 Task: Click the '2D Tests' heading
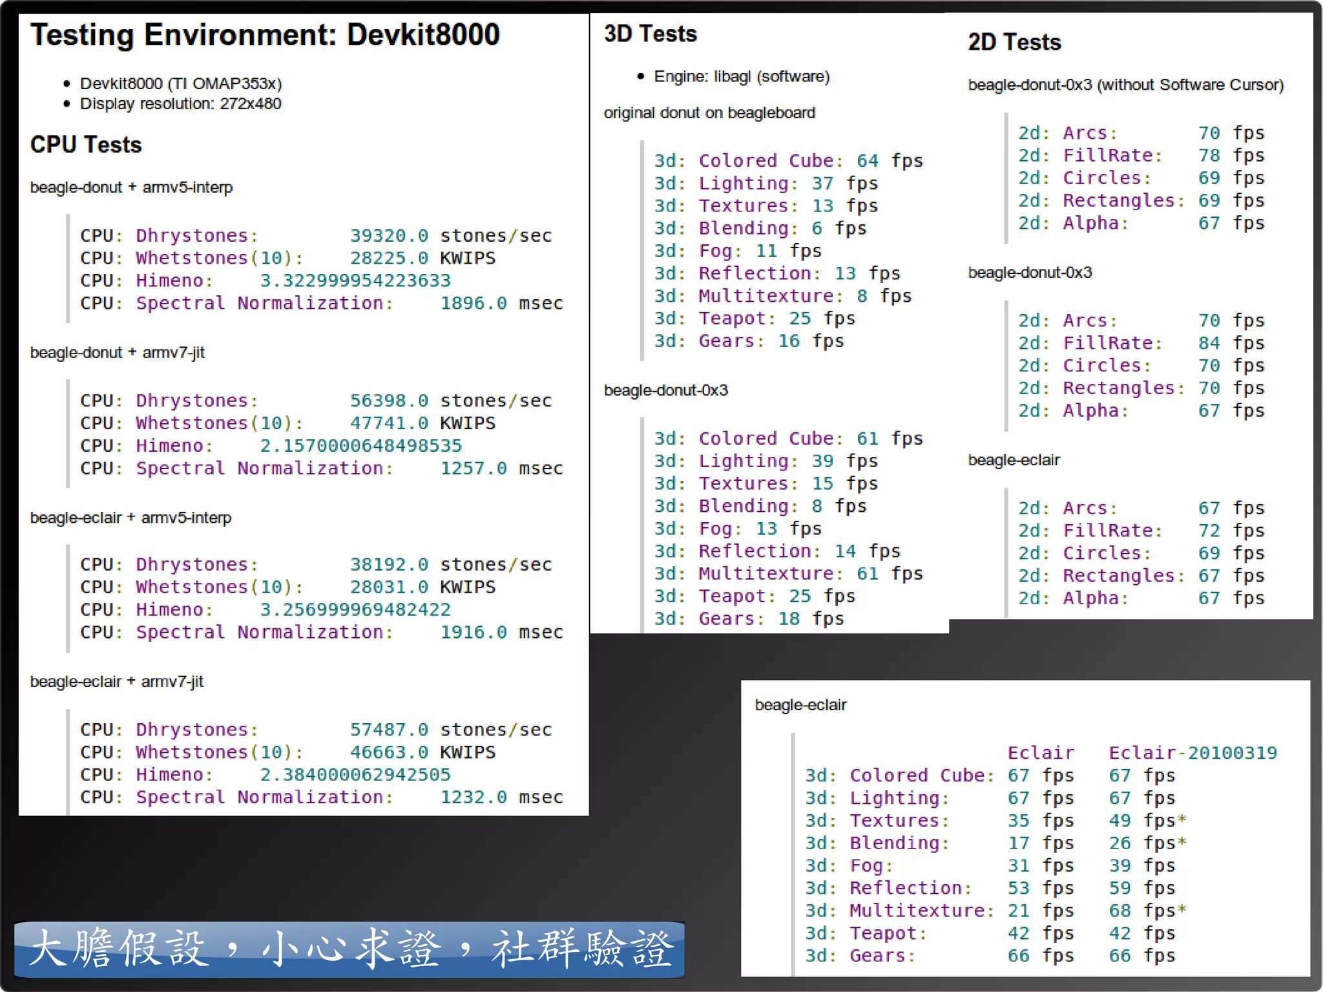[1014, 43]
